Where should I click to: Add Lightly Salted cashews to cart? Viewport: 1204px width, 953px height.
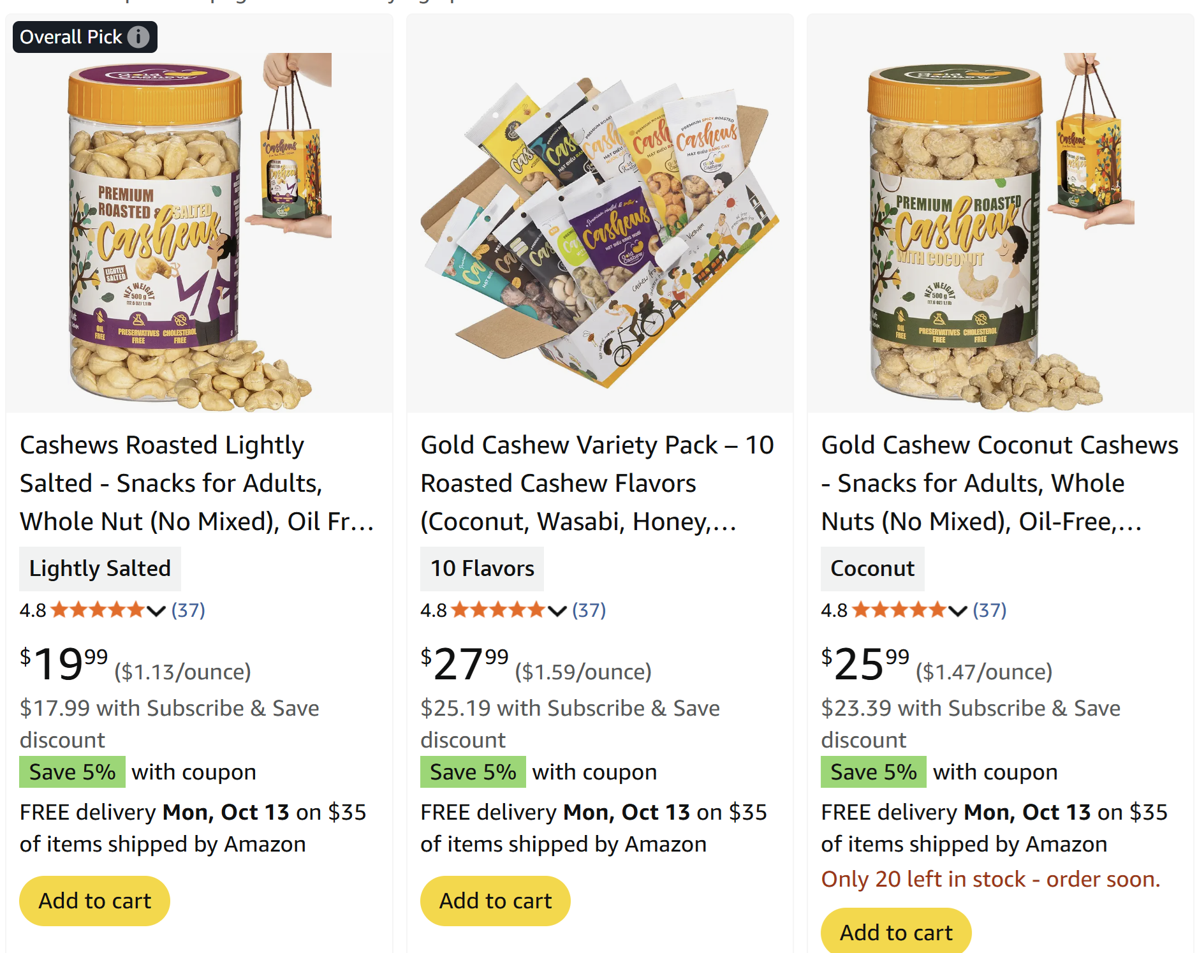pos(95,901)
